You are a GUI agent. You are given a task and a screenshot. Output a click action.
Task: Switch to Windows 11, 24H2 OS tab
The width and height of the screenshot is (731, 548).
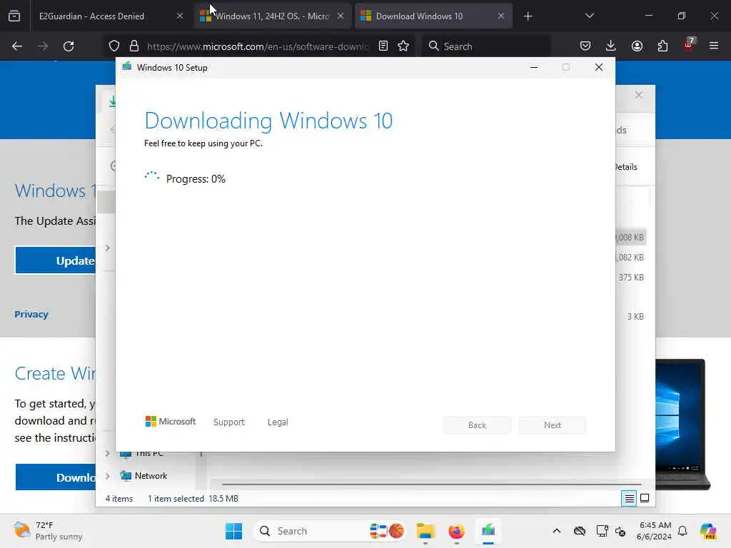(x=272, y=16)
